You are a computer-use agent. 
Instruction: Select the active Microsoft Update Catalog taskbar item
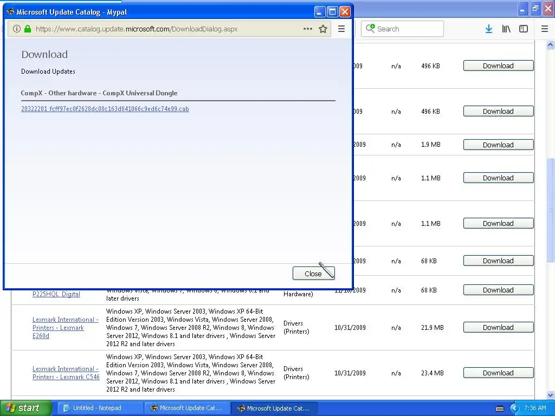pos(274,408)
